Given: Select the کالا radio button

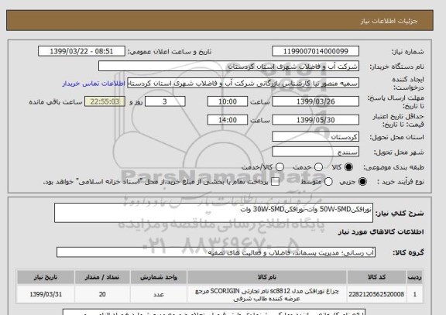Looking at the screenshot, I should [x=348, y=167].
